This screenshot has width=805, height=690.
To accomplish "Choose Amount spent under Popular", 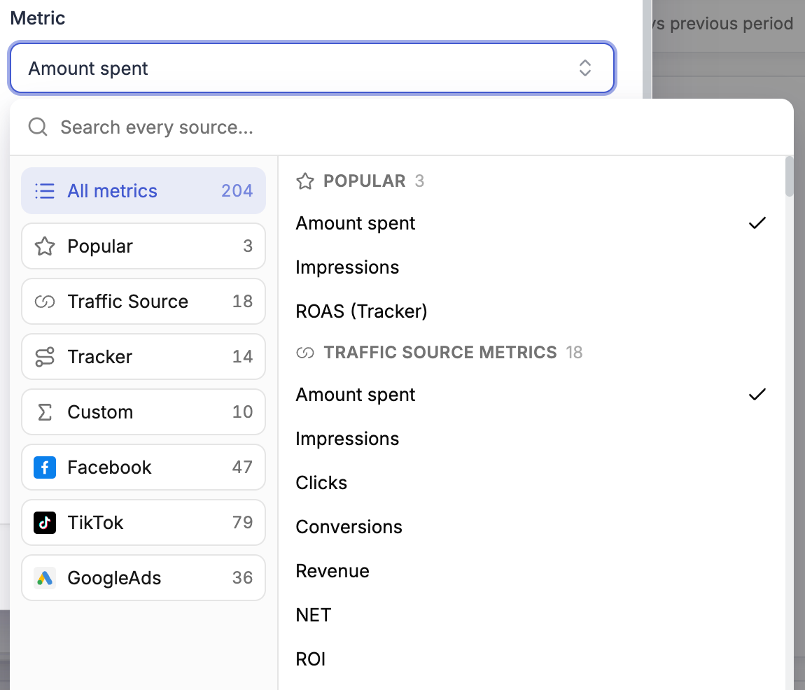I will (531, 223).
